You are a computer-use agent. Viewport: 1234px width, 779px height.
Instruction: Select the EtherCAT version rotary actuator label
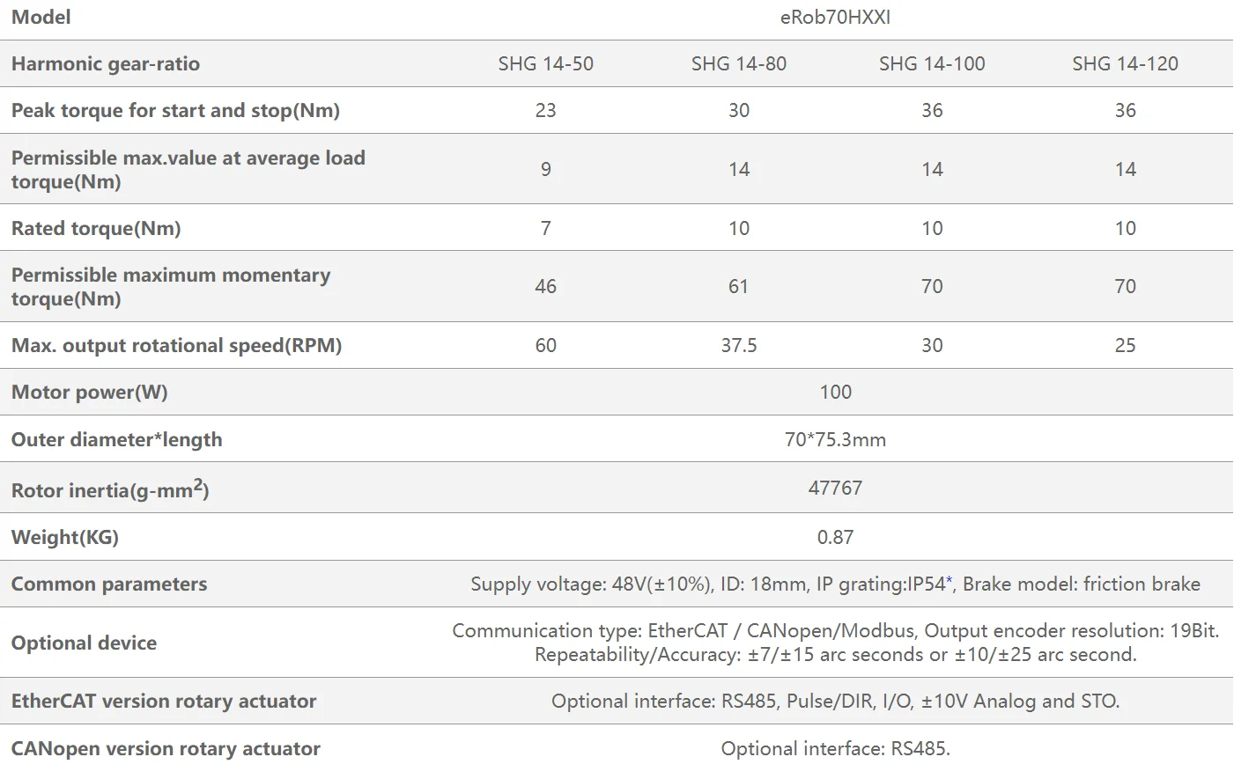point(164,702)
